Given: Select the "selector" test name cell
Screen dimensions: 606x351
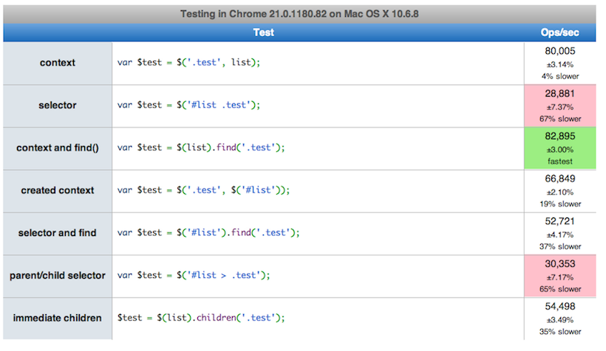Looking at the screenshot, I should [x=58, y=105].
